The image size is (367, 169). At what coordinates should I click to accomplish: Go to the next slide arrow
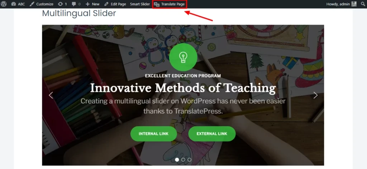click(x=315, y=95)
